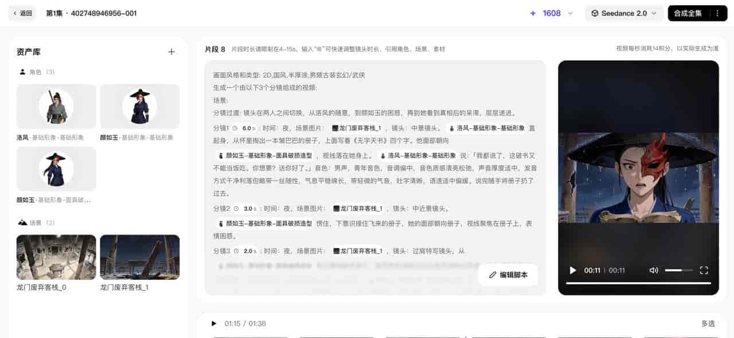Click the pencil icon on 编辑脚本
The width and height of the screenshot is (734, 338).
493,274
